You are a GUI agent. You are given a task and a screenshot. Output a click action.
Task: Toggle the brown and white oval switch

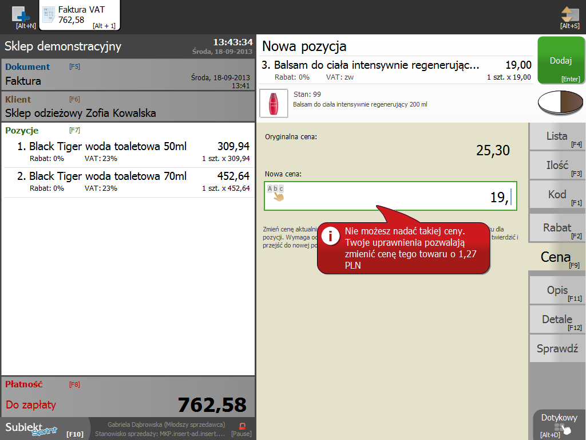coord(560,103)
